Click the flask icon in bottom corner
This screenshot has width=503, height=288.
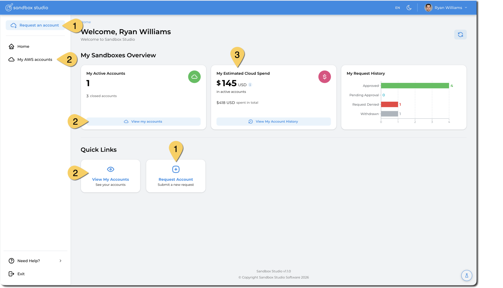click(x=466, y=275)
